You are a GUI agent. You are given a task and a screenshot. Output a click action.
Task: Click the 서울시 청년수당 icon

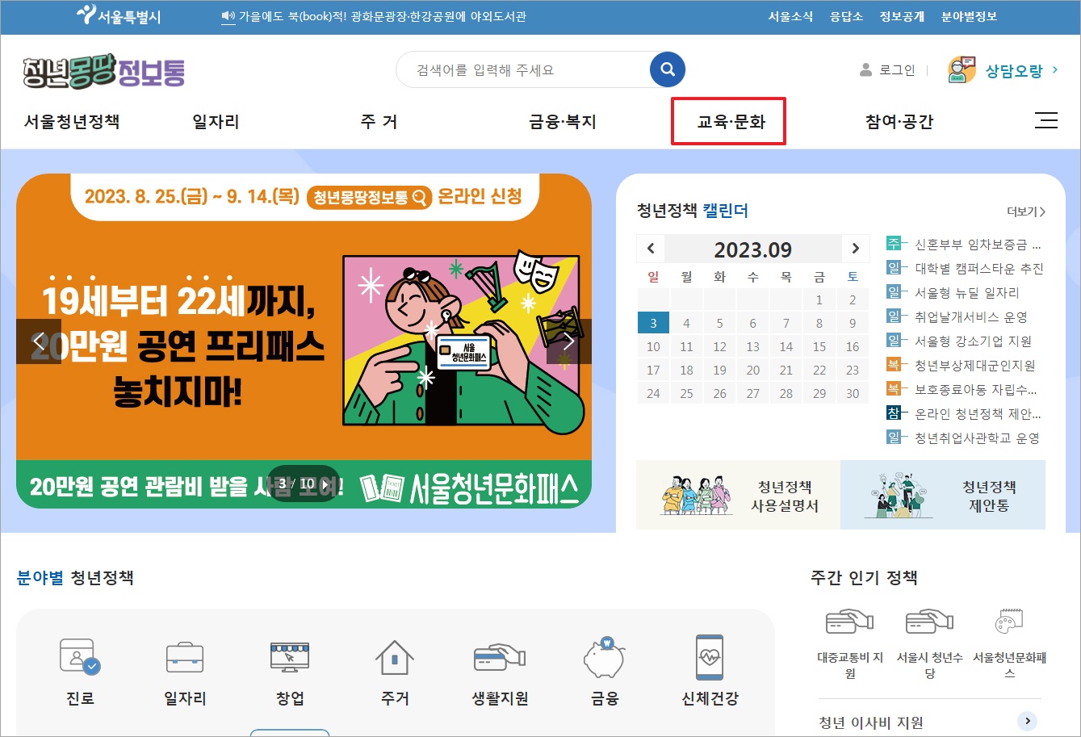point(928,622)
